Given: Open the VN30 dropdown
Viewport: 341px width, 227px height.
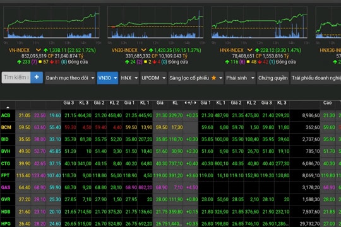Looking at the screenshot, I should click(107, 78).
